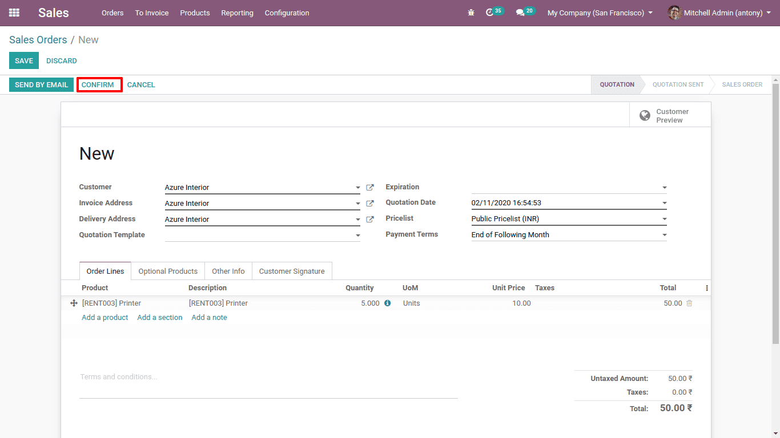
Task: Click the Sales app title
Action: point(54,13)
